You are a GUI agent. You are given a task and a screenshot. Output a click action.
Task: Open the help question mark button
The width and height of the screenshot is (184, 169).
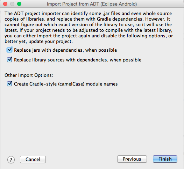tap(11, 160)
